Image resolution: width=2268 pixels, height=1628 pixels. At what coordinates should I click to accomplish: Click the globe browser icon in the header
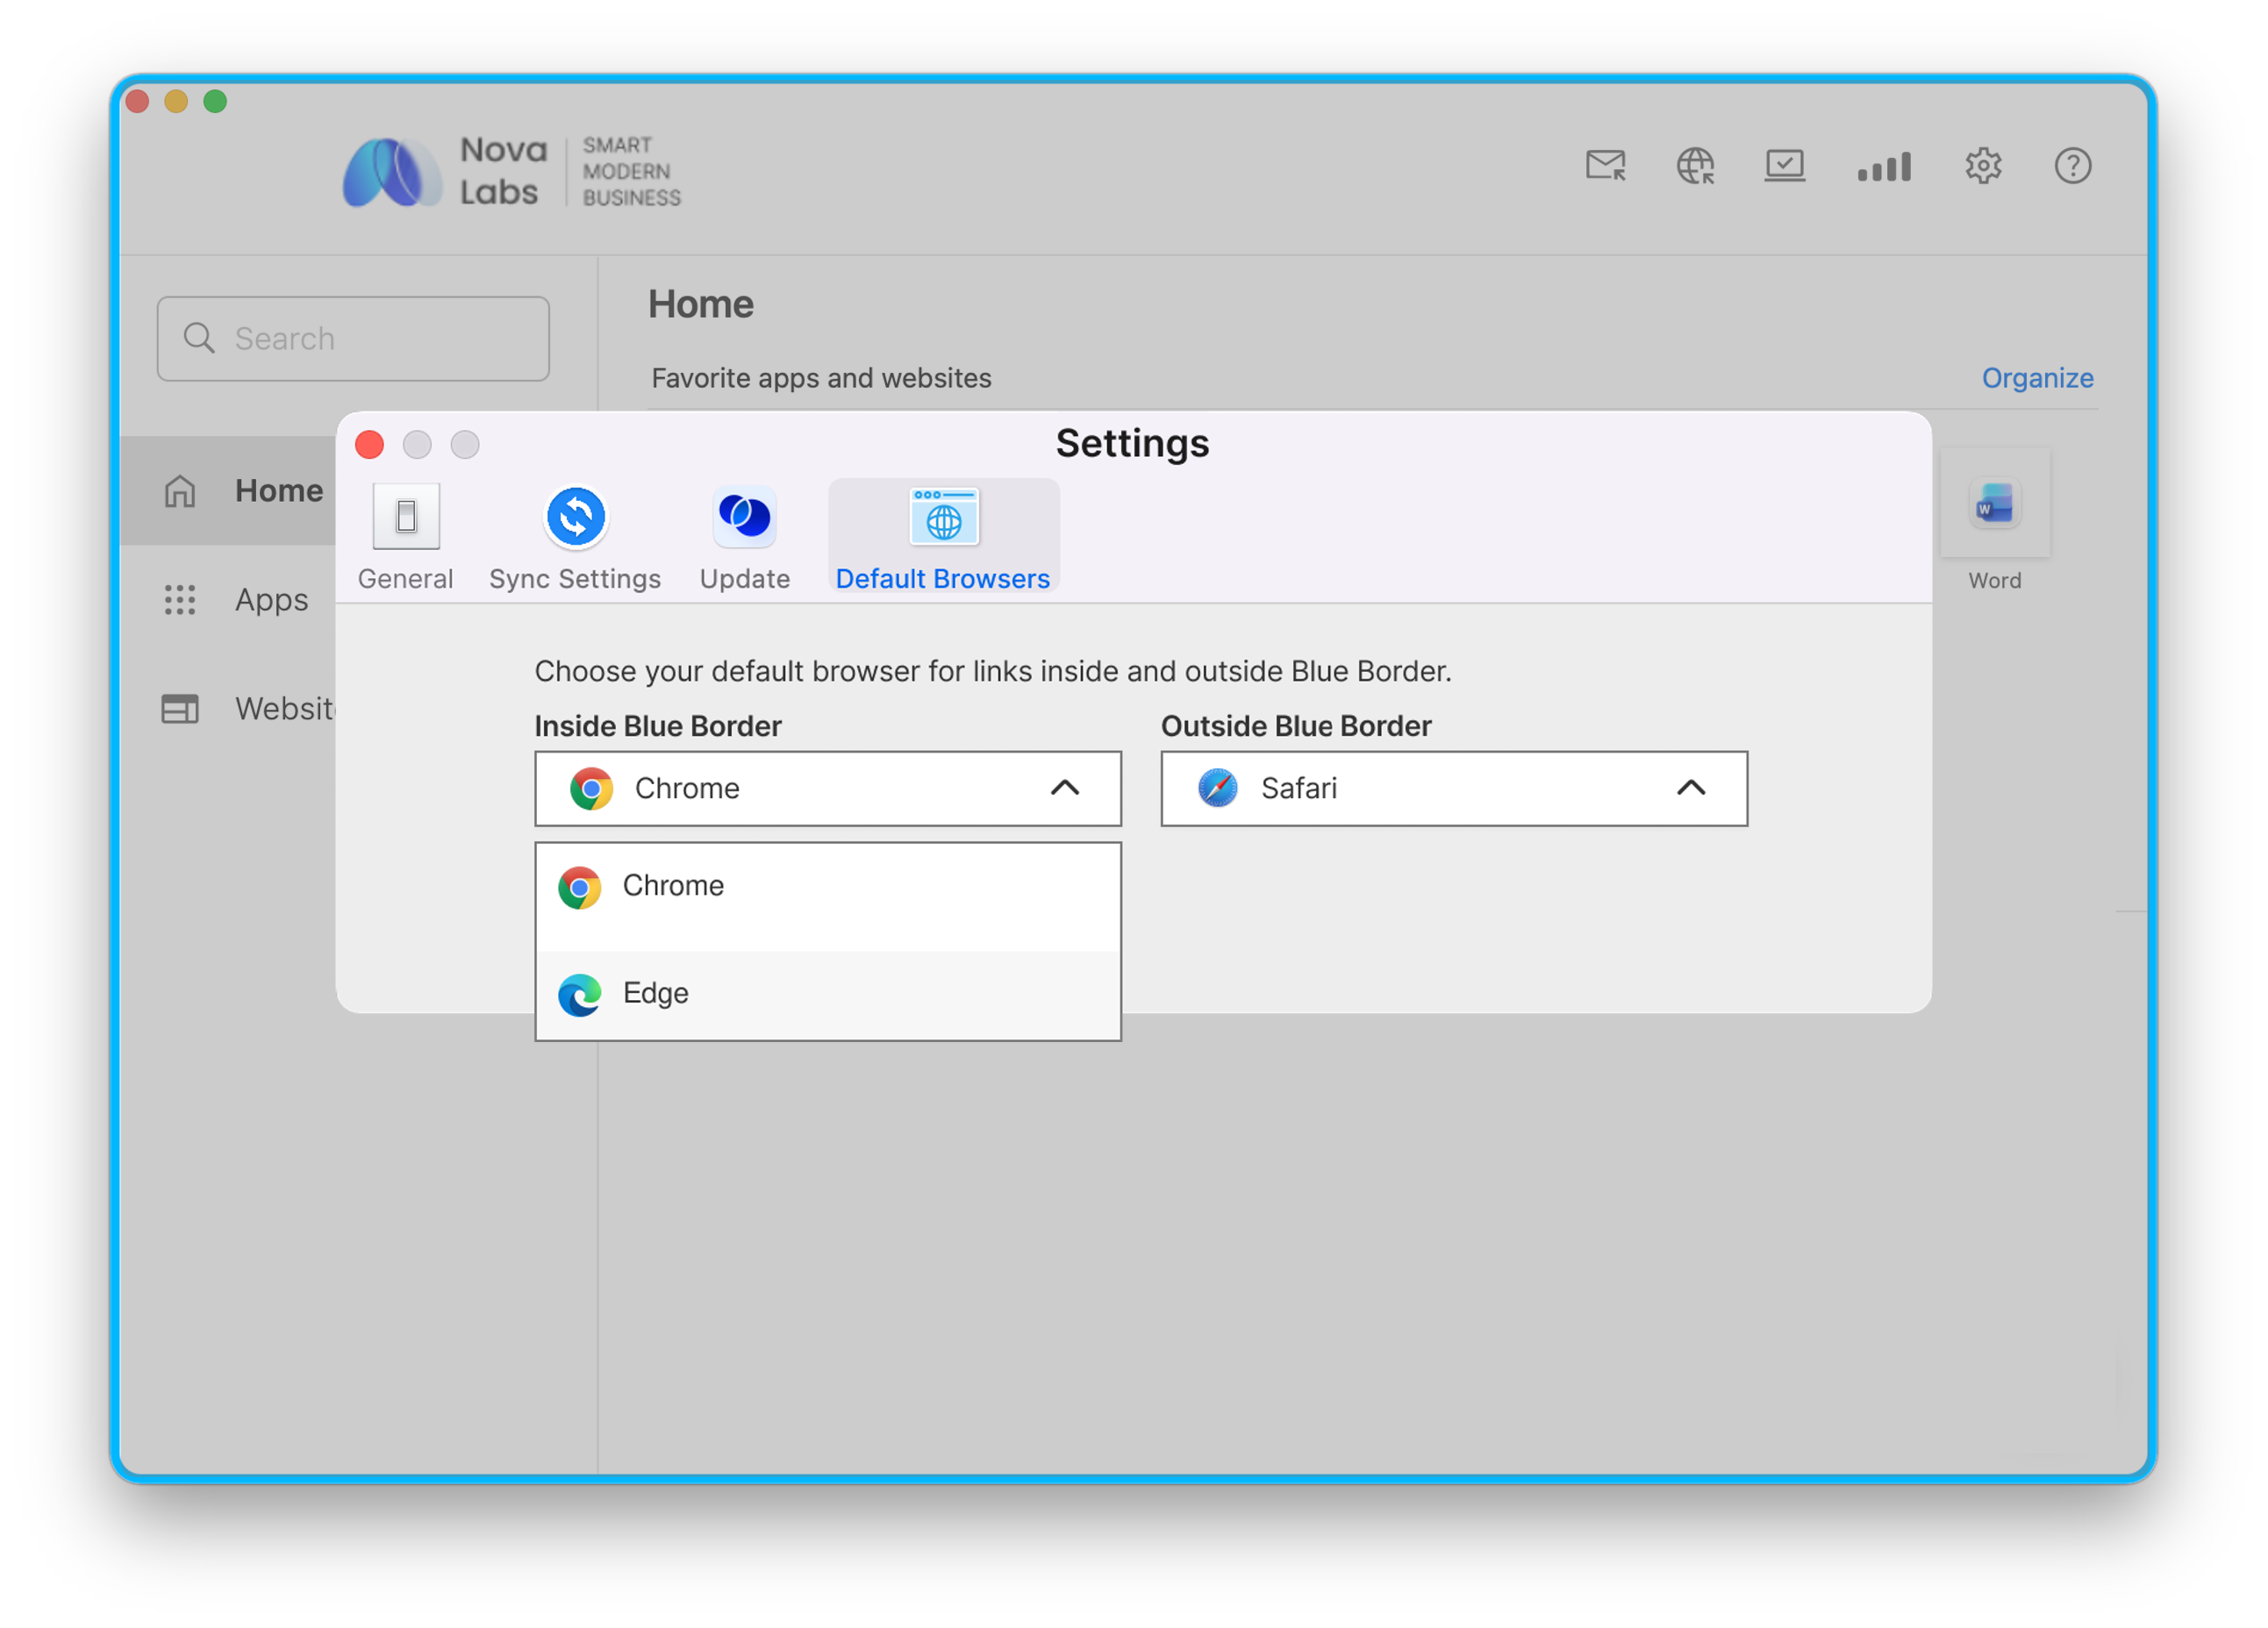pos(1695,165)
